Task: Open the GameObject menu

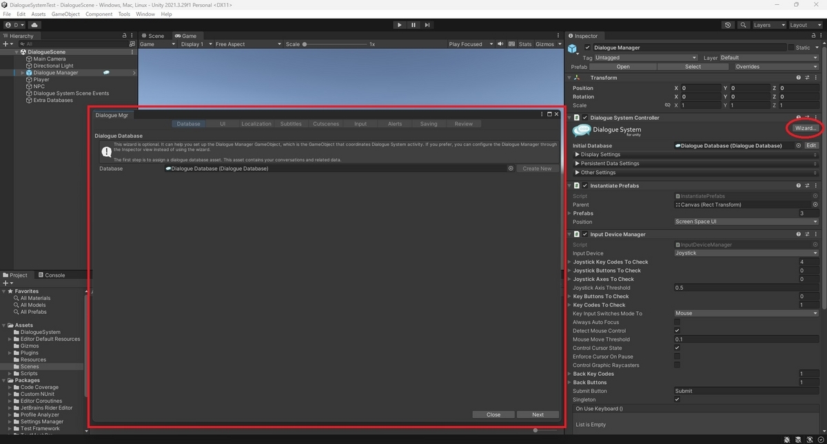Action: (x=65, y=14)
